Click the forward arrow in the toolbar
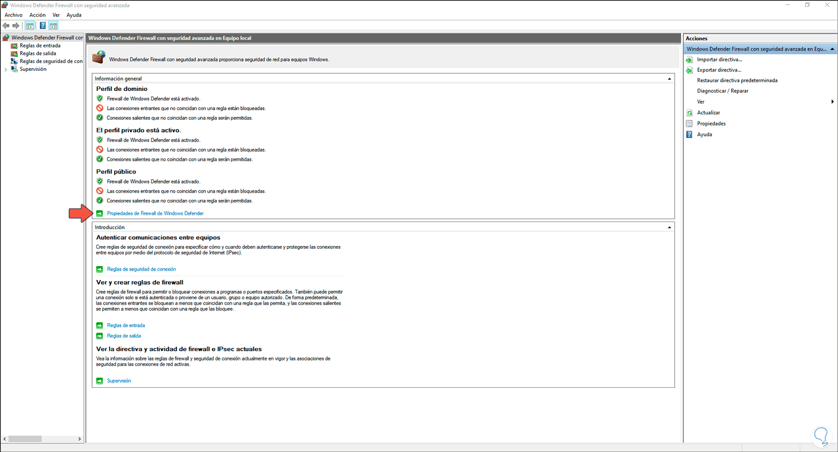The height and width of the screenshot is (452, 838). 16,26
